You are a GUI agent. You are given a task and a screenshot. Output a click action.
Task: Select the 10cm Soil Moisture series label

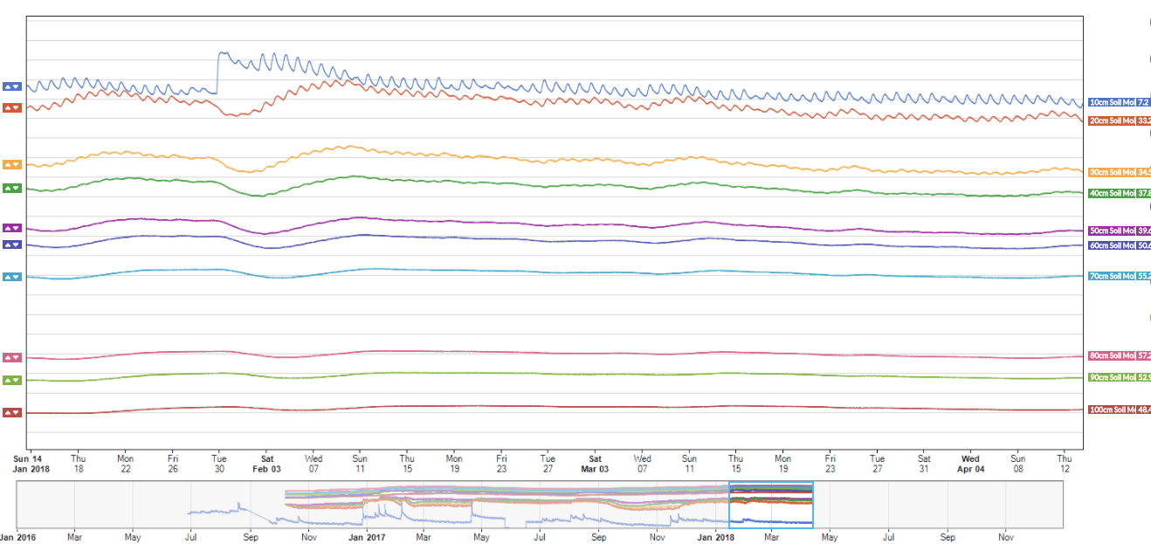pos(1111,102)
